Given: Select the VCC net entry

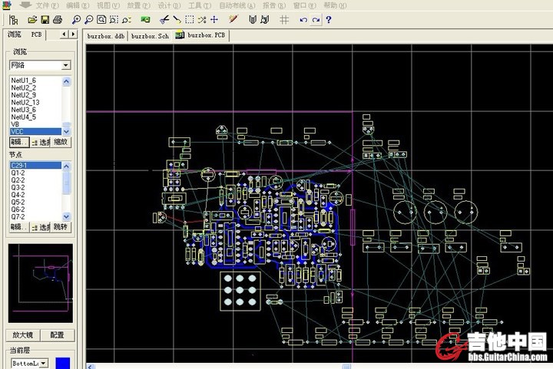Looking at the screenshot, I should [35, 131].
